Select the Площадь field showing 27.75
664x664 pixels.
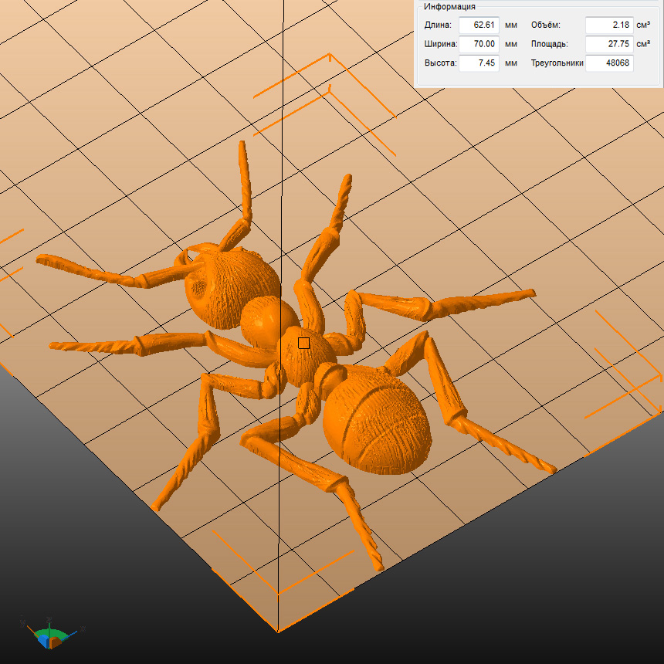pyautogui.click(x=609, y=44)
